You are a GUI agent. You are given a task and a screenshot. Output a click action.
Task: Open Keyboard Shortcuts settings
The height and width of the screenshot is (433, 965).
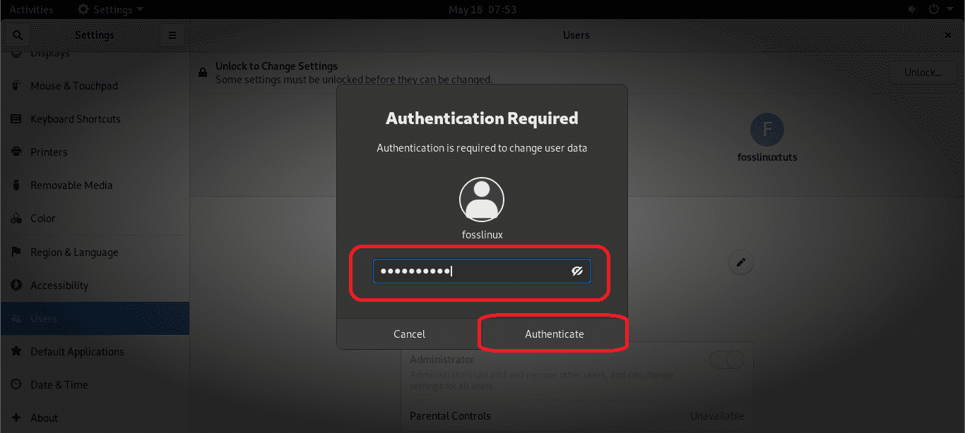point(16,118)
